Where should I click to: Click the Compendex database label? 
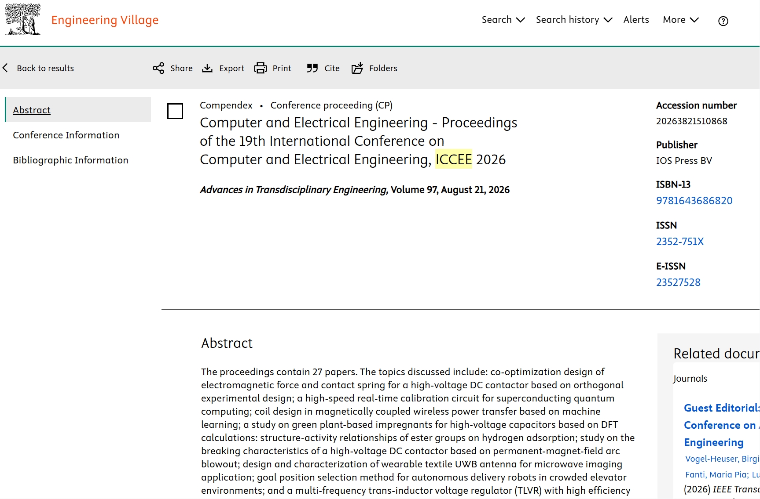(226, 105)
